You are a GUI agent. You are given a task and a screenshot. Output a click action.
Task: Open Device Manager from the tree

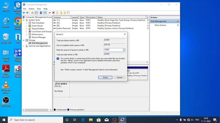pyautogui.click(x=38, y=37)
